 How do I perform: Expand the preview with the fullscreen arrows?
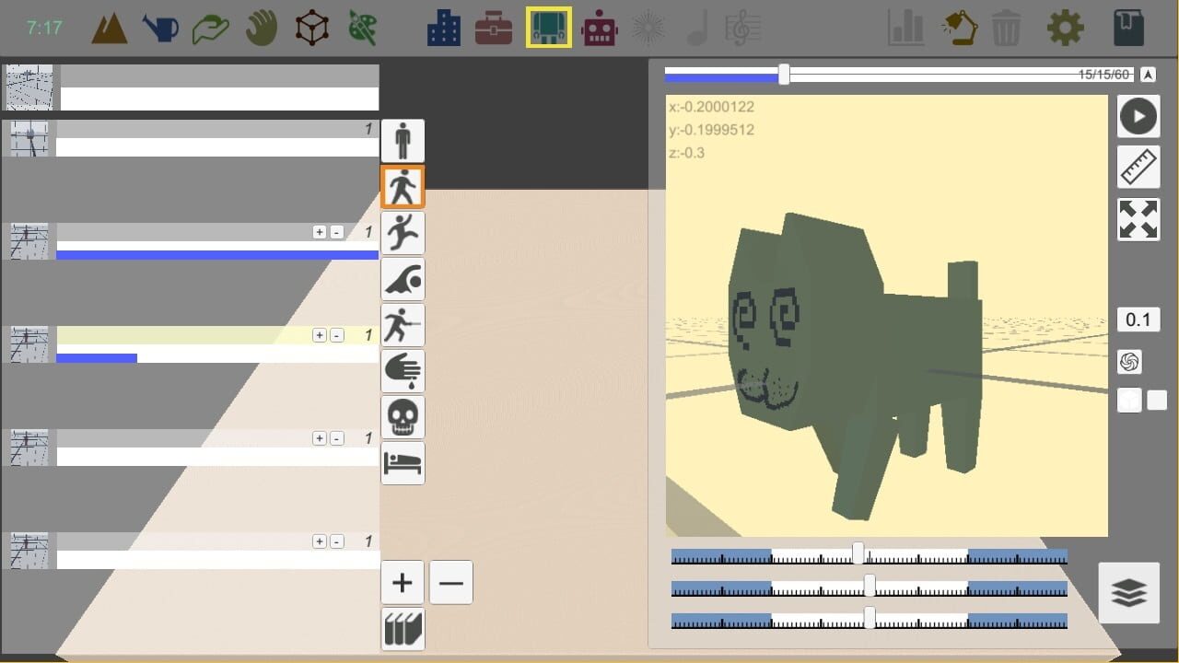1138,219
